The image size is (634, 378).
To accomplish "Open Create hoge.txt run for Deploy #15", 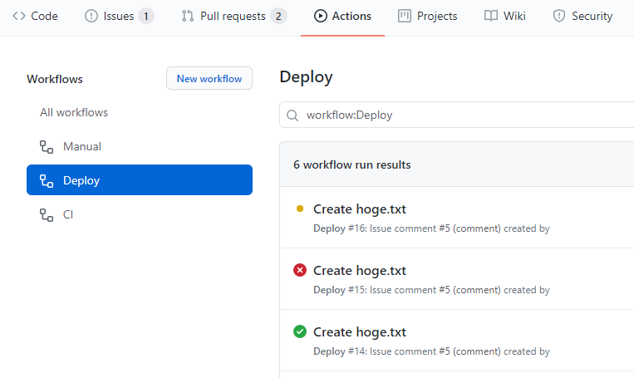I will pyautogui.click(x=360, y=271).
